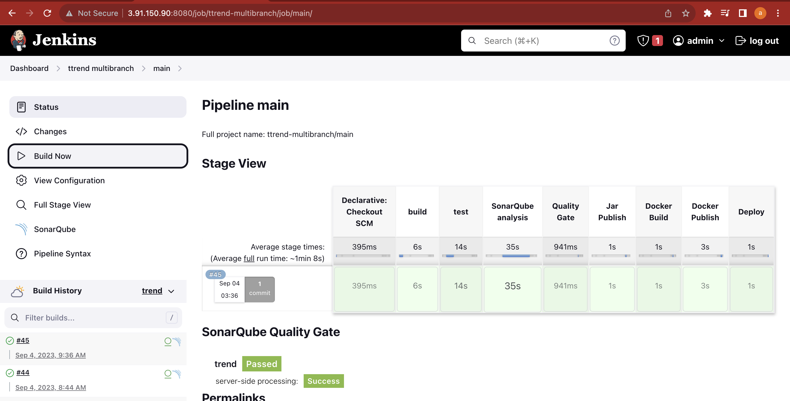Image resolution: width=790 pixels, height=401 pixels.
Task: Expand the main breadcrumb chevron
Action: pyautogui.click(x=180, y=68)
